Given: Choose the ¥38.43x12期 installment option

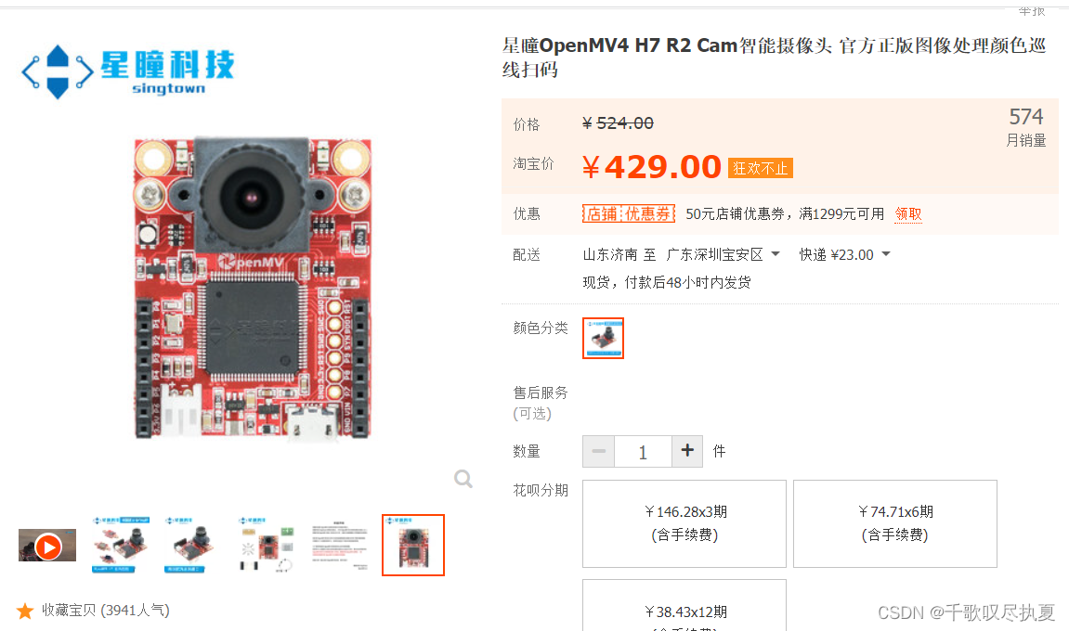Looking at the screenshot, I should [684, 605].
